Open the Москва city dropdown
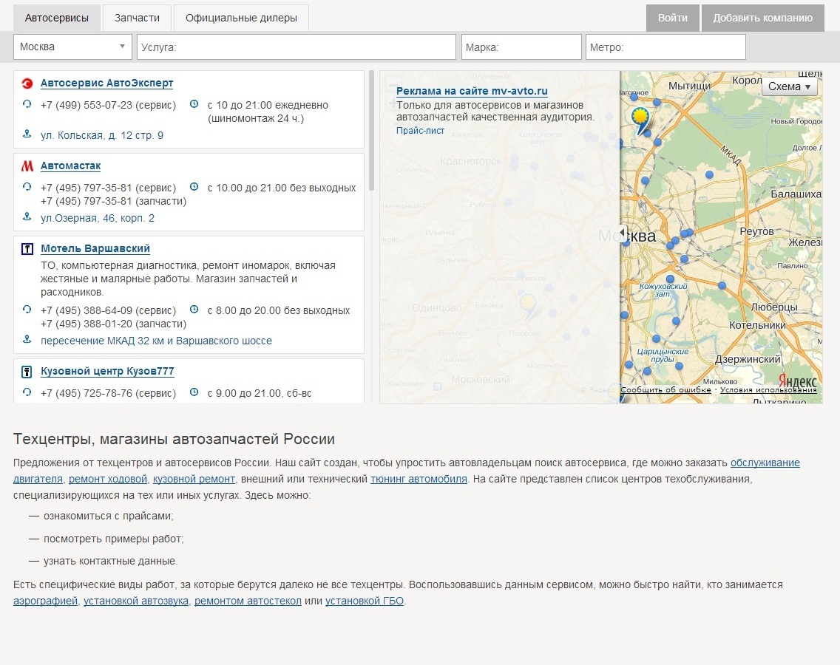This screenshot has width=840, height=665. point(72,47)
